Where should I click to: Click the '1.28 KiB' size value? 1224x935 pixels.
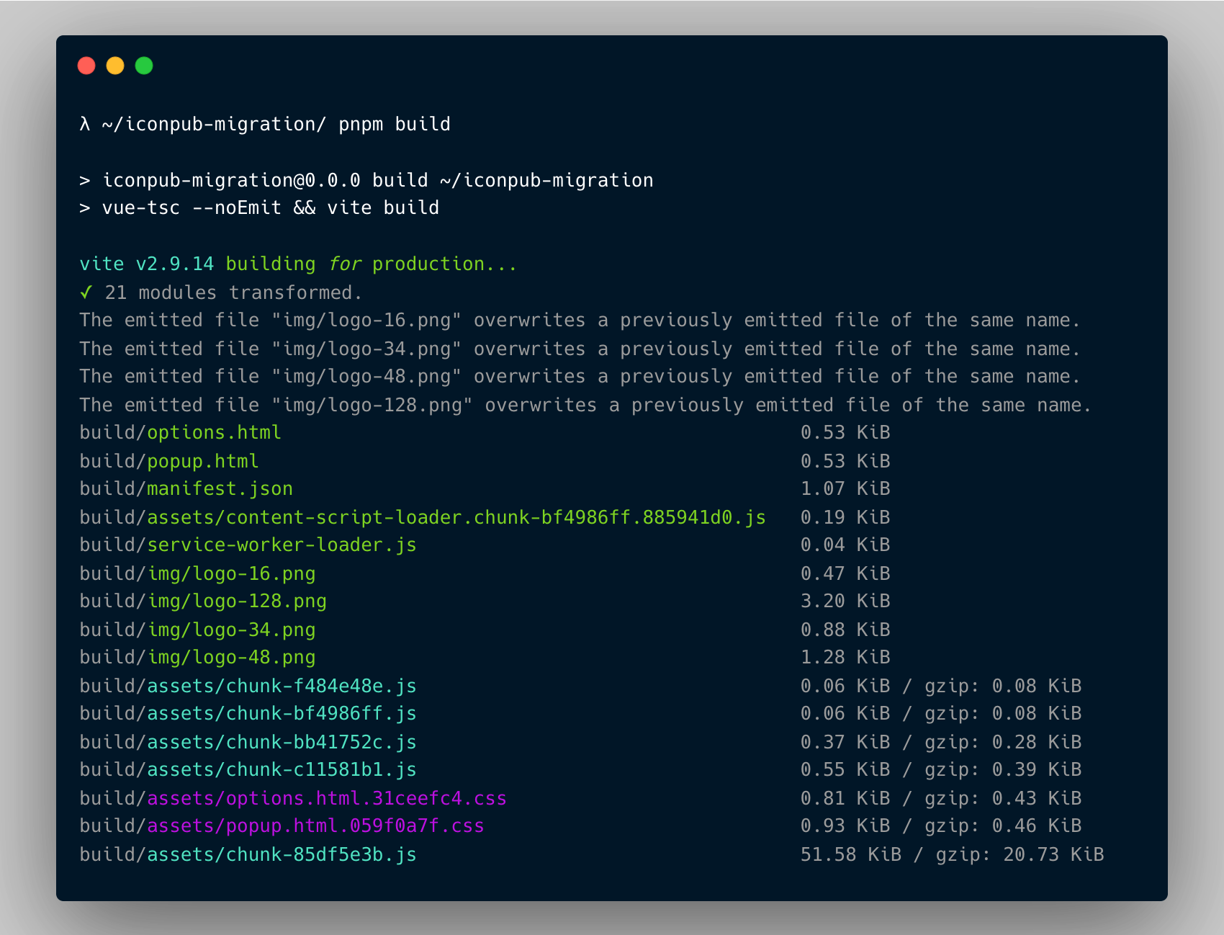pos(845,657)
